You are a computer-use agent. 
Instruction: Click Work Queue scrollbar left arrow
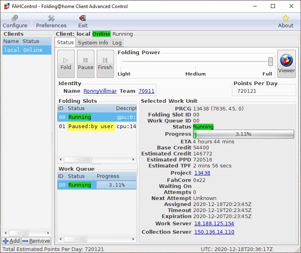(x=61, y=239)
